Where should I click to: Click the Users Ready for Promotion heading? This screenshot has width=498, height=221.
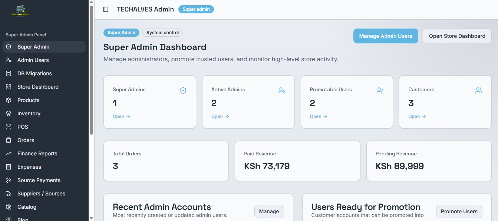(366, 207)
